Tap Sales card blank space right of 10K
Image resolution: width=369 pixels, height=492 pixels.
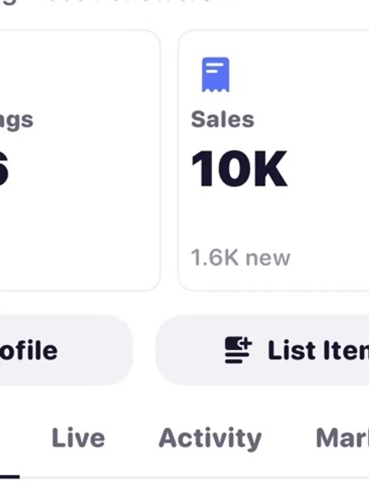pyautogui.click(x=330, y=170)
